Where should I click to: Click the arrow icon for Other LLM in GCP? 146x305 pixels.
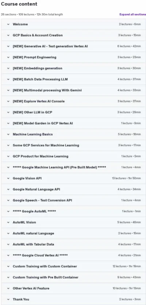click(8, 112)
